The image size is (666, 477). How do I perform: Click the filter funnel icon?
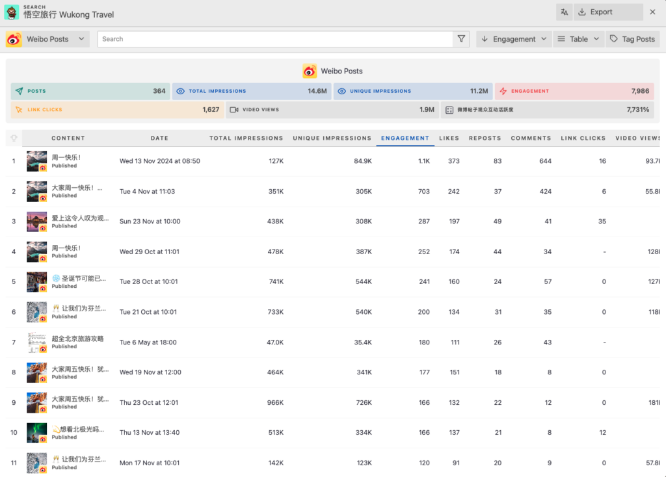coord(461,39)
